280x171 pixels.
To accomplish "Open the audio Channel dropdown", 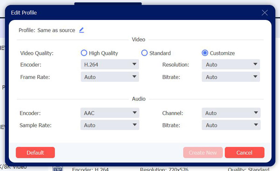I will tap(231, 113).
